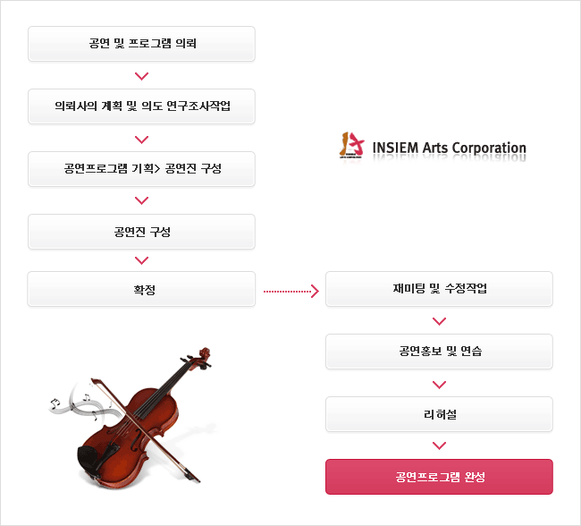Click the chevron below 의뢰사의 계획 및 의도 연구조사작업
Screen dimensions: 581x526
141,140
